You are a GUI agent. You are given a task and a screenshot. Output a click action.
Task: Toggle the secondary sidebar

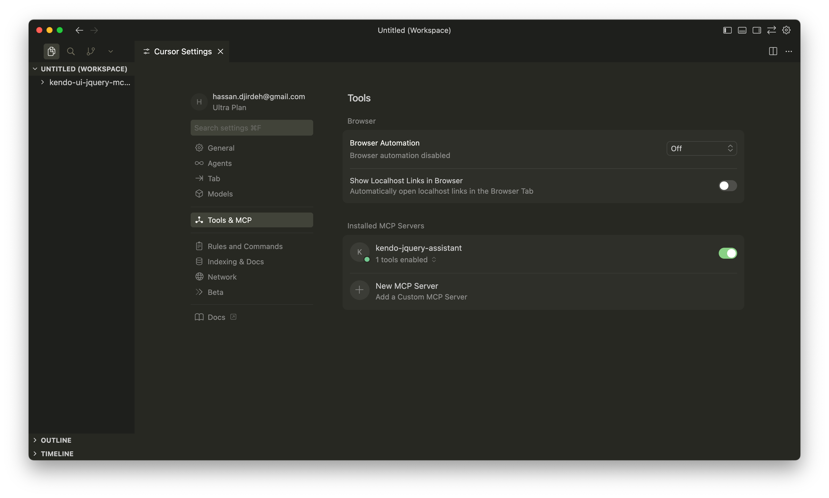coord(757,30)
